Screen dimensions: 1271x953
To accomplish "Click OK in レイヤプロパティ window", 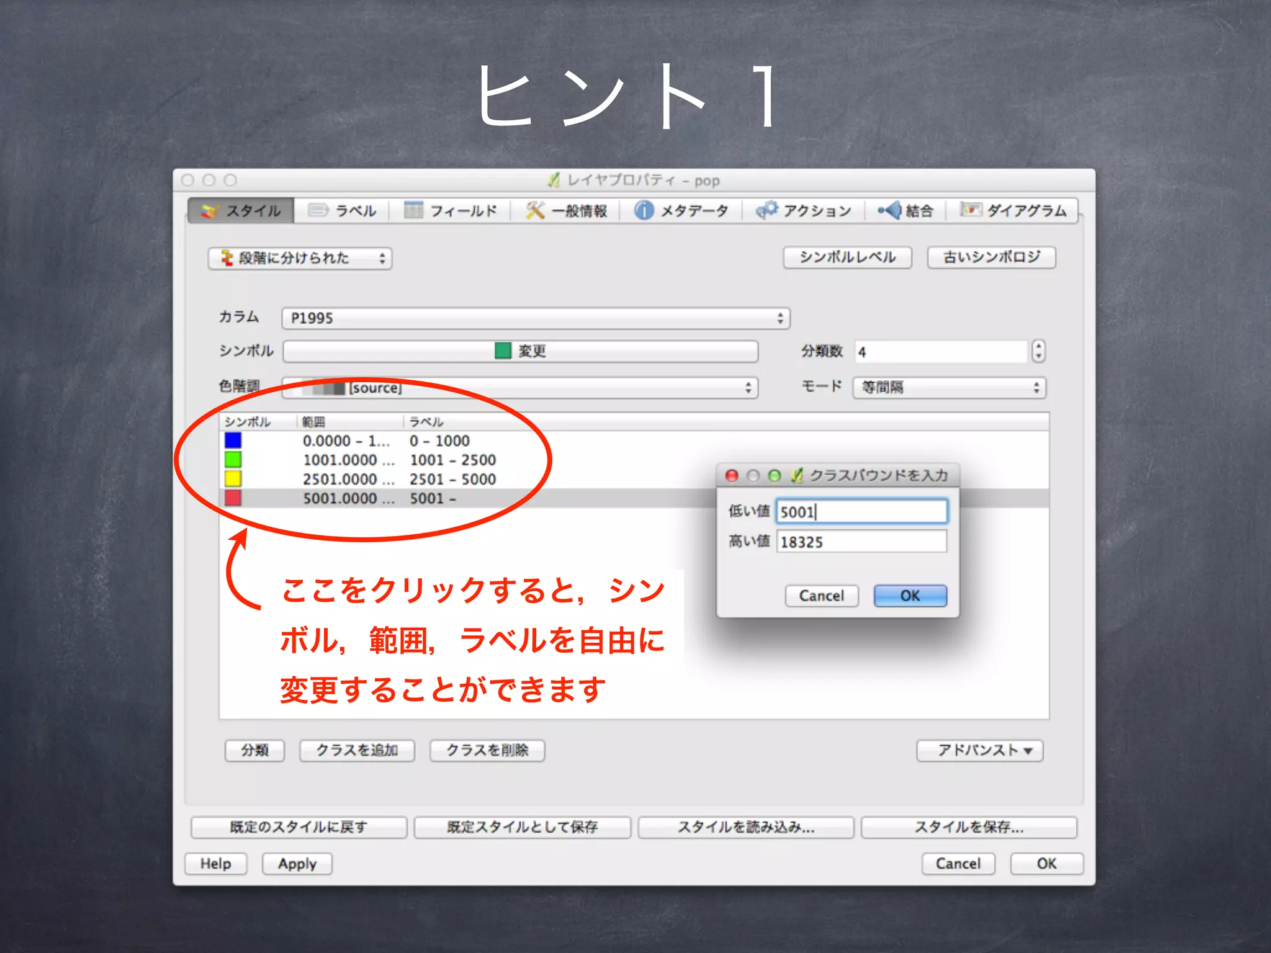I will (1047, 864).
